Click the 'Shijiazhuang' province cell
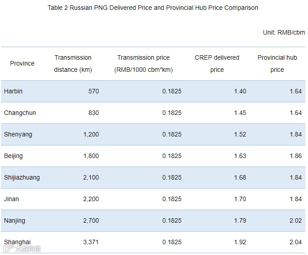 click(22, 177)
